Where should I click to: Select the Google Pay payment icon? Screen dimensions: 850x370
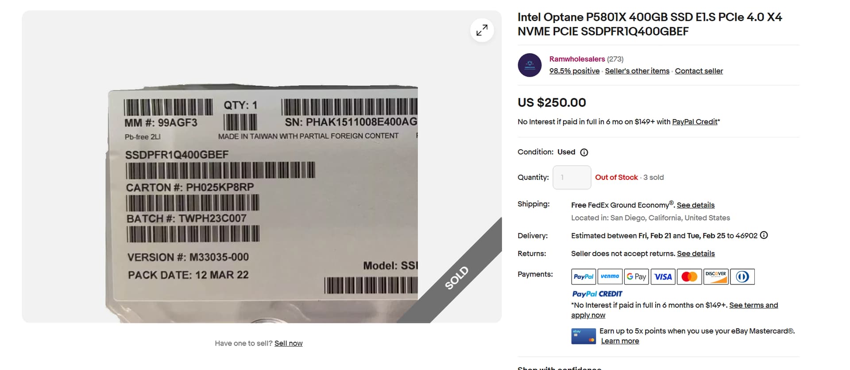(x=637, y=277)
